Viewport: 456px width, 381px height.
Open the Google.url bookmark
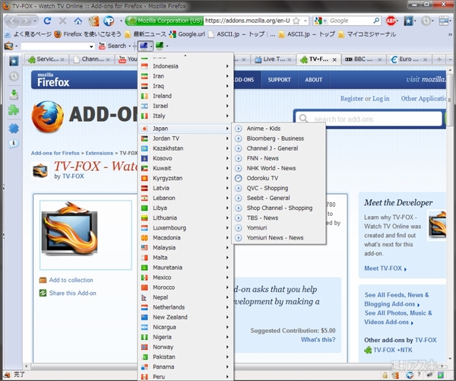tap(187, 34)
